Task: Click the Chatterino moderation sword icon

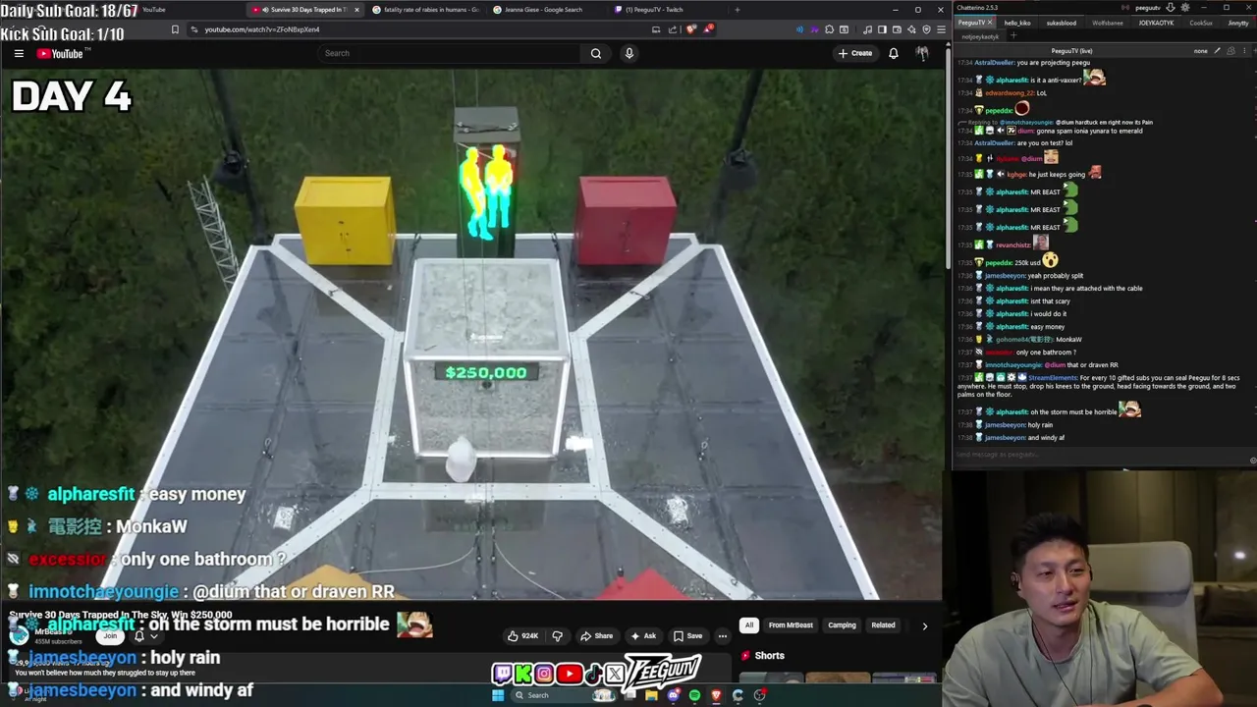Action: (1218, 51)
